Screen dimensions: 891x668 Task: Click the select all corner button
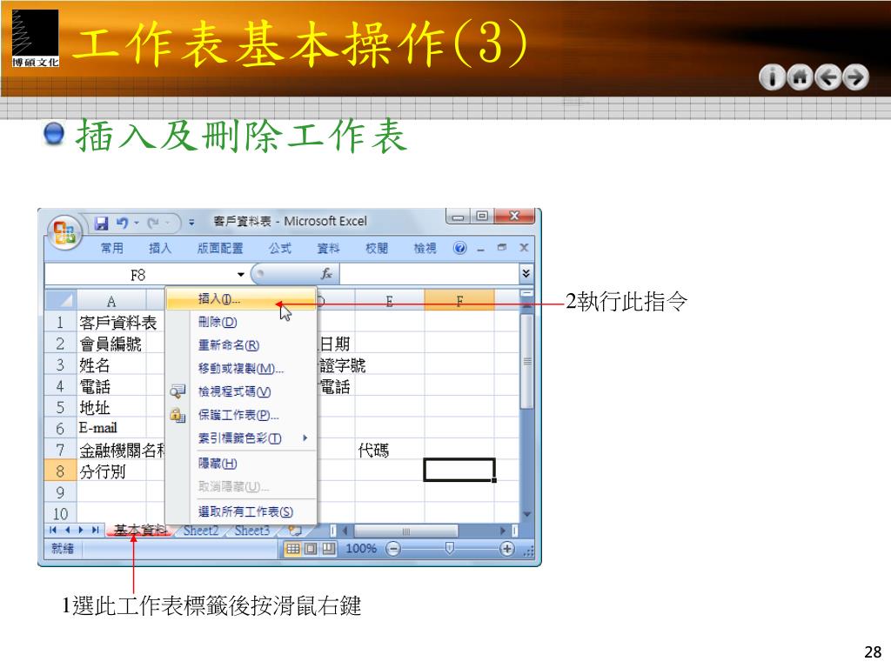click(x=61, y=300)
